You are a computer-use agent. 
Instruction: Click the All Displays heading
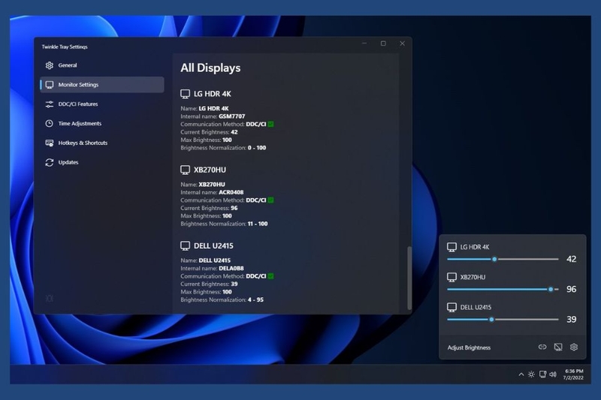coord(210,68)
